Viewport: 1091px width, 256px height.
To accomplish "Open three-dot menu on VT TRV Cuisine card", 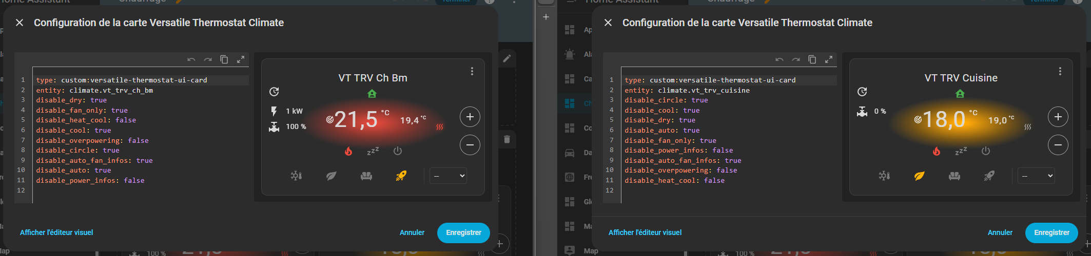I will point(1060,72).
